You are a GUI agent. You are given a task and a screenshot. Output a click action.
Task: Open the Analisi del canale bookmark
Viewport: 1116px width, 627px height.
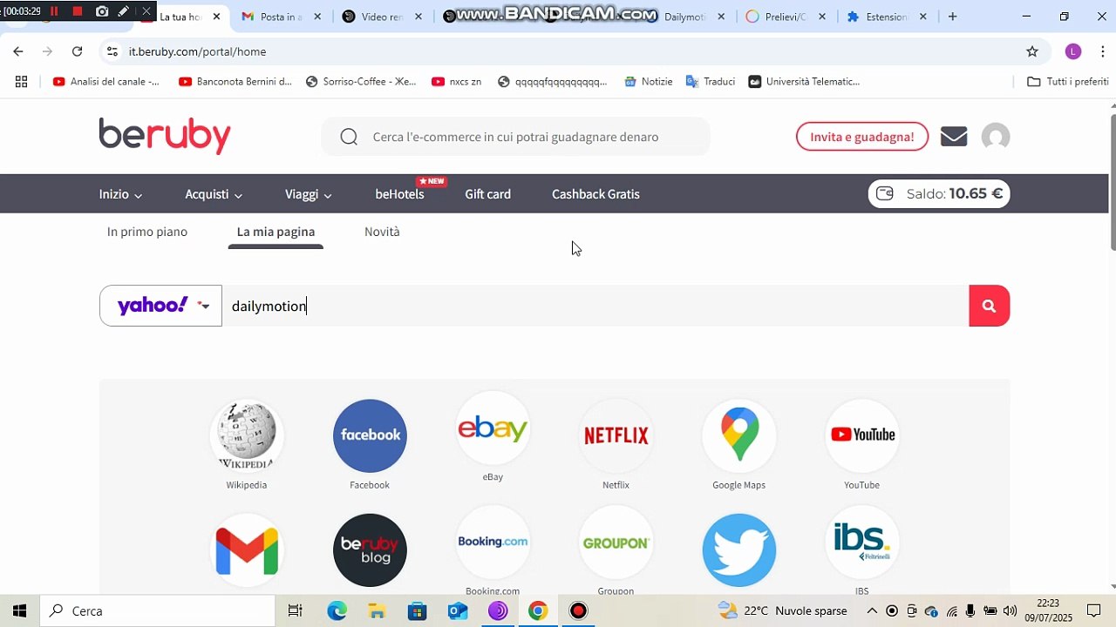point(106,81)
